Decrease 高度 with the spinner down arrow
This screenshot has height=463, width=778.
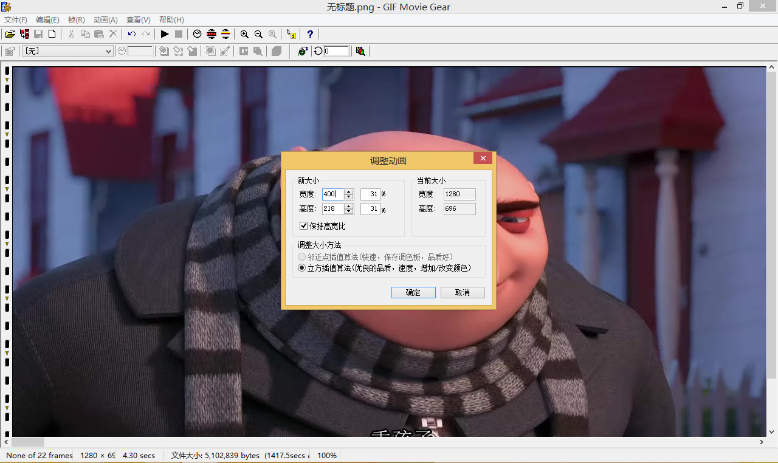coord(348,211)
